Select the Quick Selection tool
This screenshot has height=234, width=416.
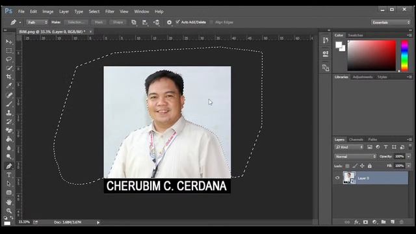pyautogui.click(x=8, y=68)
